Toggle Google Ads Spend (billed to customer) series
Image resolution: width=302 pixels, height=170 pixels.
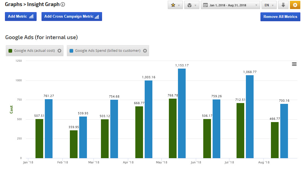click(108, 51)
